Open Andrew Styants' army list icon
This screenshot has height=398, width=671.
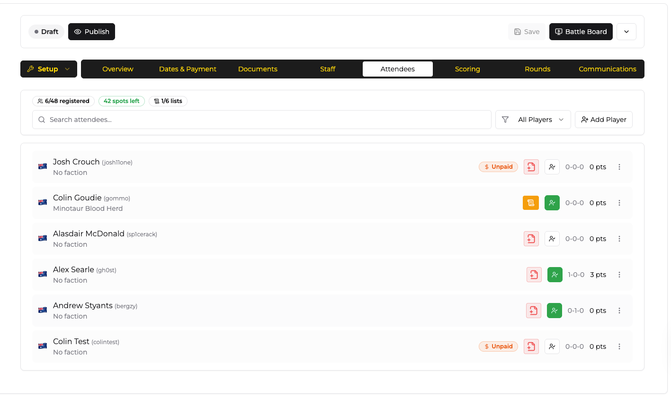(533, 311)
